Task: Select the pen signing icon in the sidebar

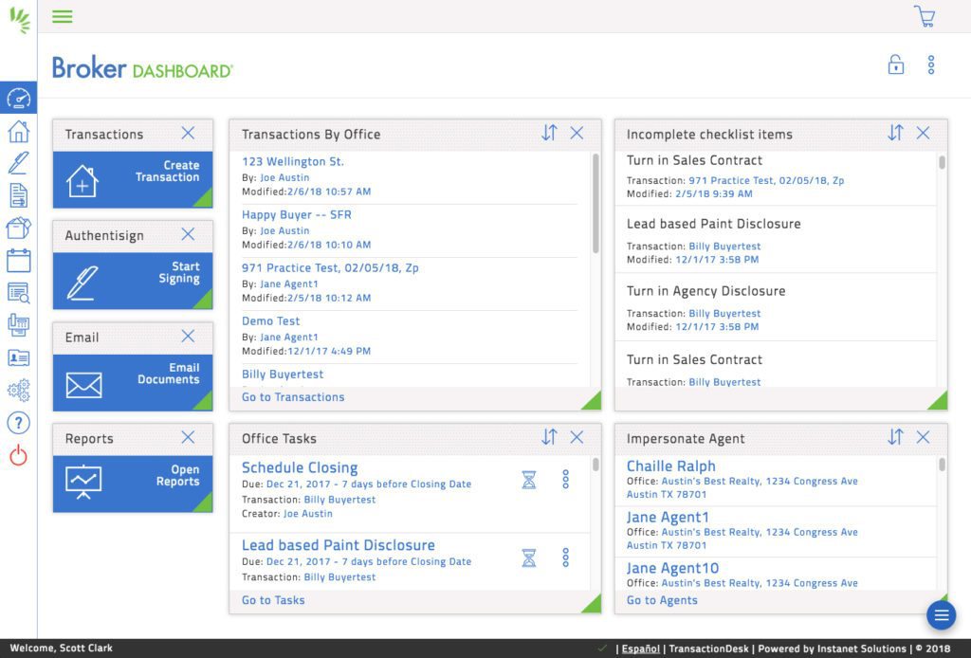Action: pos(19,164)
